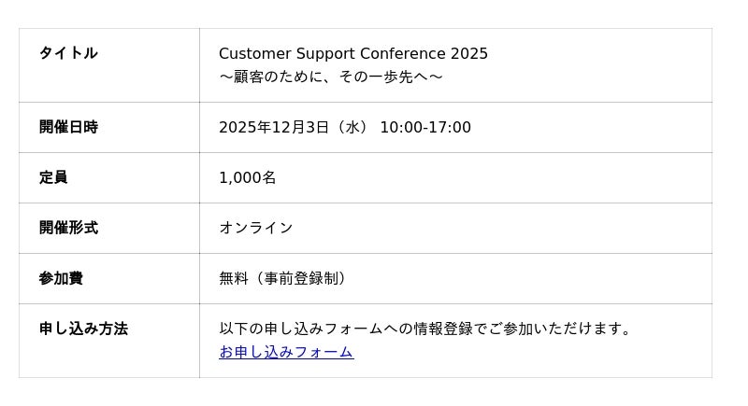The height and width of the screenshot is (406, 748).
Task: Click the year 2025 in the conference title
Action: point(469,54)
